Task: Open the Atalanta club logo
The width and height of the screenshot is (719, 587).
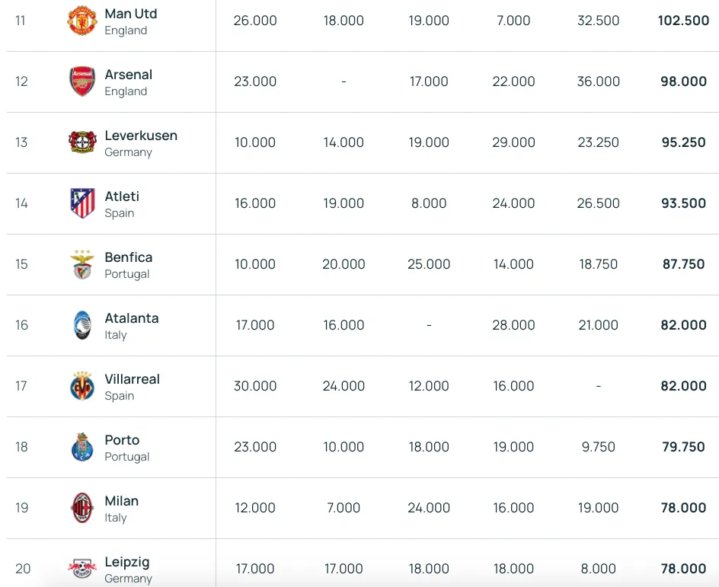Action: [x=82, y=325]
